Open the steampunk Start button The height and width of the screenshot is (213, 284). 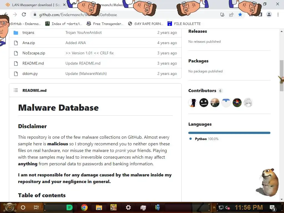[x=9, y=207]
